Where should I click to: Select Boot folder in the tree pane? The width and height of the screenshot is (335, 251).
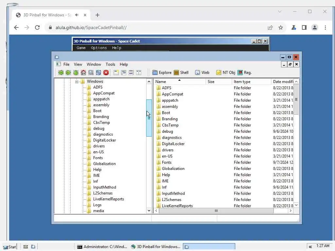tap(97, 111)
